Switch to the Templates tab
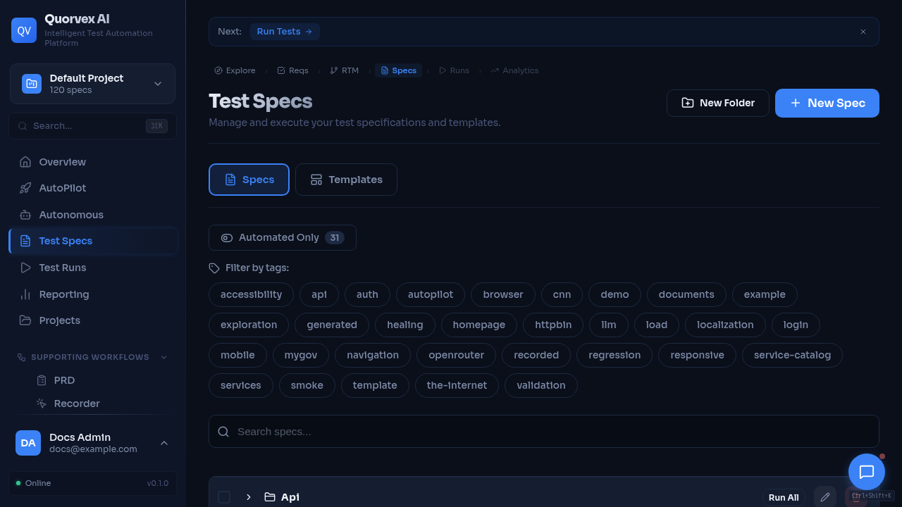This screenshot has height=507, width=902. (346, 180)
